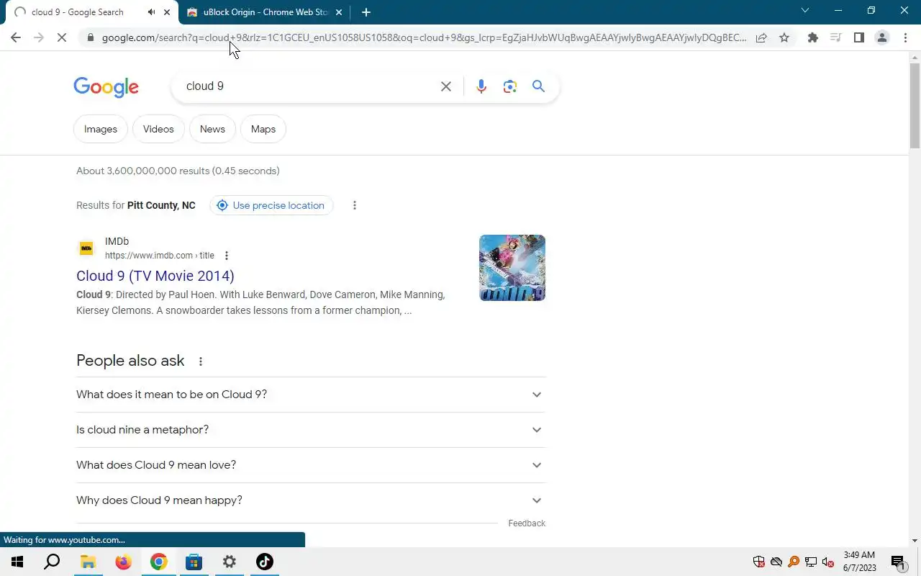Filter results by Videos
This screenshot has width=921, height=576.
coord(158,129)
